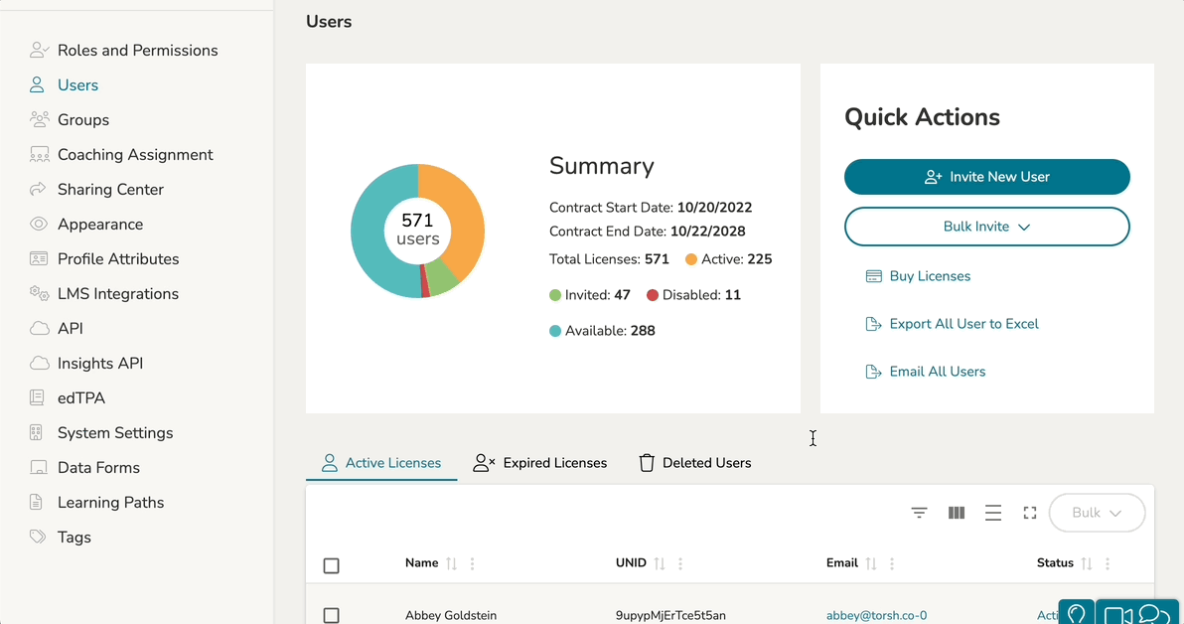This screenshot has width=1184, height=624.
Task: Click the chat bubbles icon
Action: [1154, 615]
